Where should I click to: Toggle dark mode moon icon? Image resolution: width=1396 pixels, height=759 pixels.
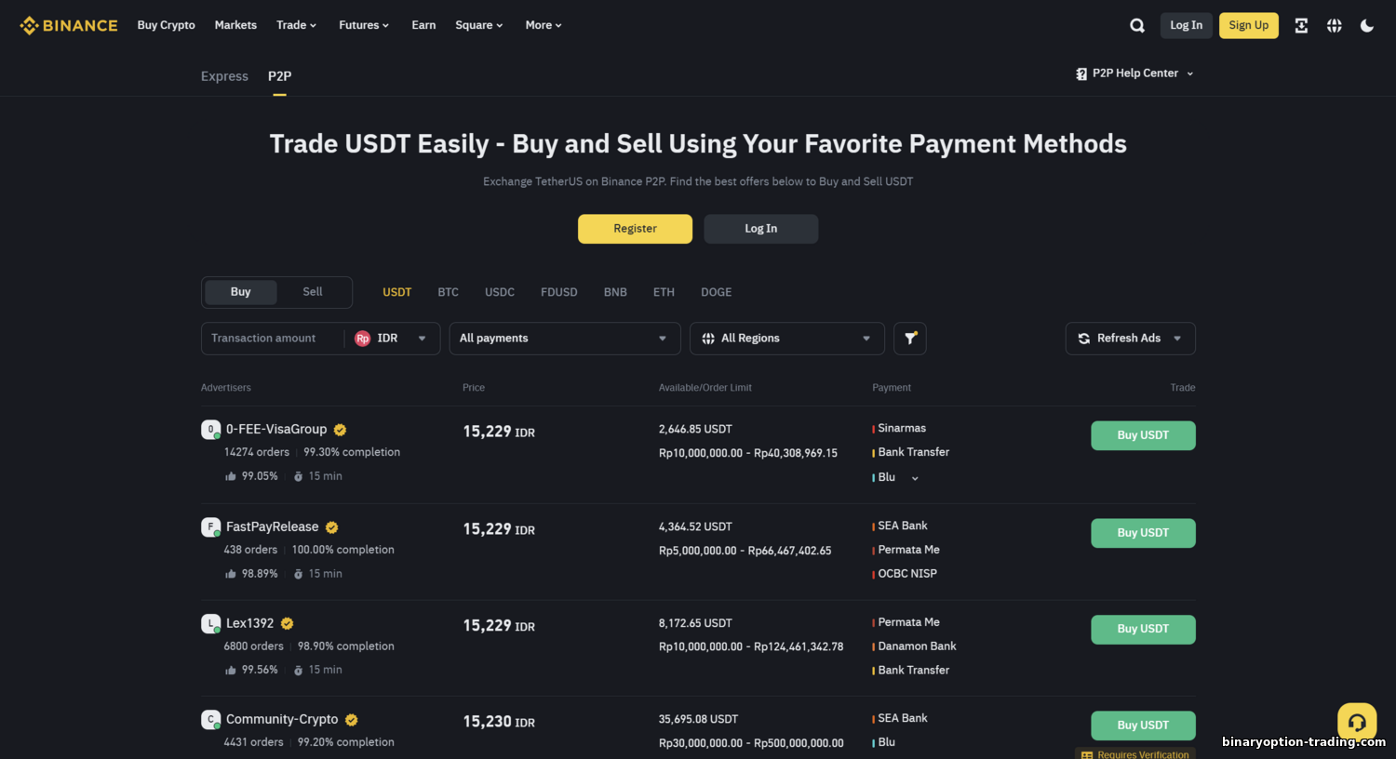pyautogui.click(x=1367, y=25)
